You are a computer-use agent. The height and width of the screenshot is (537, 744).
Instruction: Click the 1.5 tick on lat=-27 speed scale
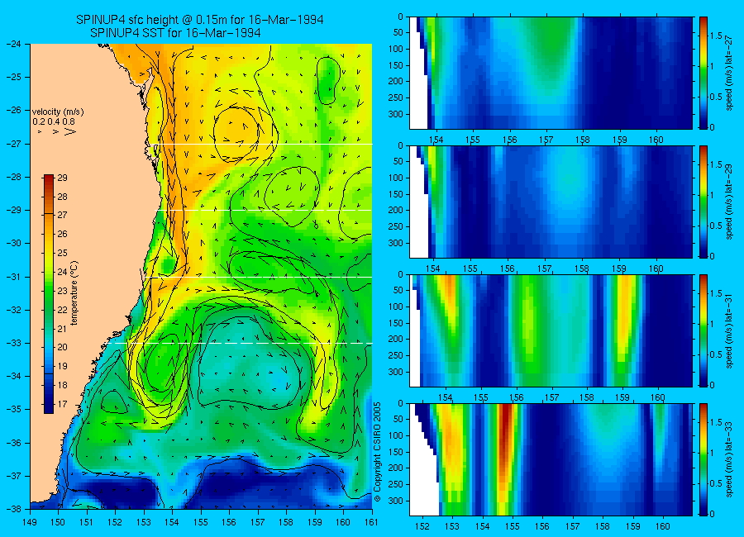717,36
